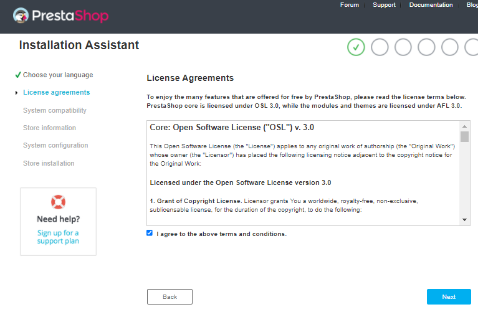Select the 'License agreements' sidebar step
This screenshot has width=478, height=312.
click(x=56, y=92)
